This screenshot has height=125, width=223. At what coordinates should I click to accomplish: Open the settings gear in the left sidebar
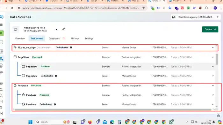click(x=1, y=84)
